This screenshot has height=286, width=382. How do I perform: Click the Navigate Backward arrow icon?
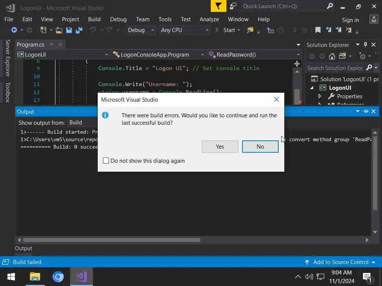14,30
